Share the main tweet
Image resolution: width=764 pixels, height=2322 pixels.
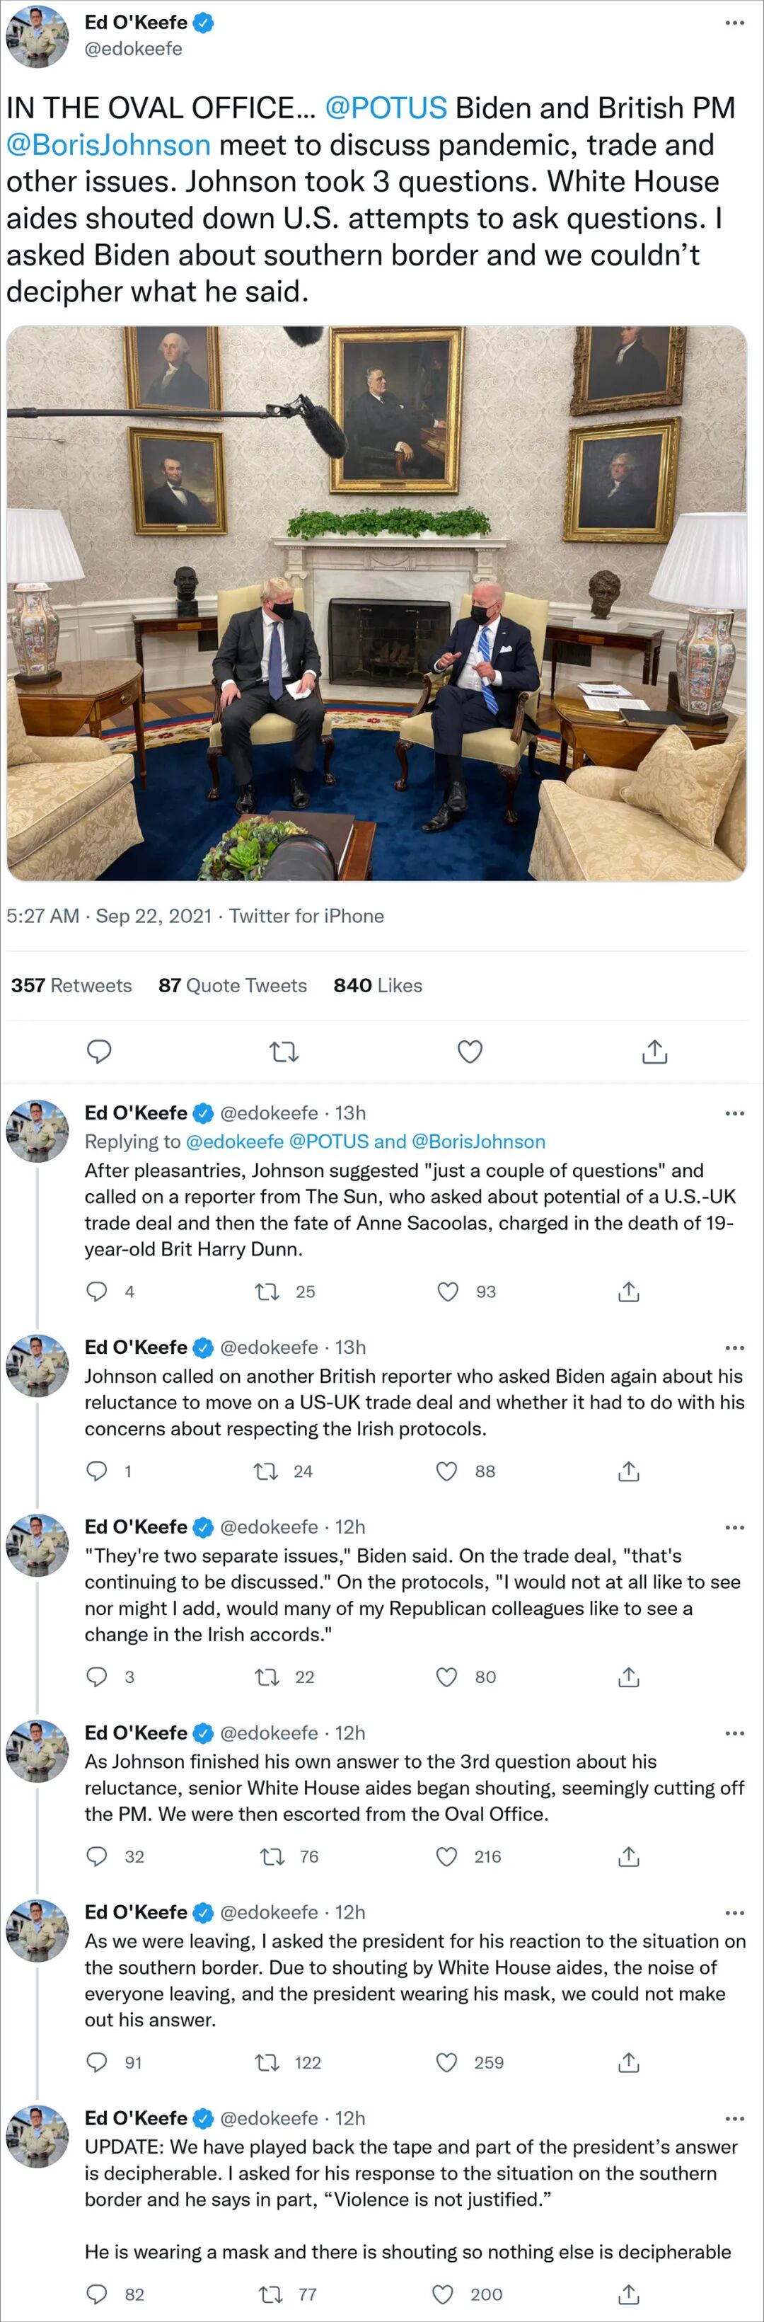point(655,1051)
